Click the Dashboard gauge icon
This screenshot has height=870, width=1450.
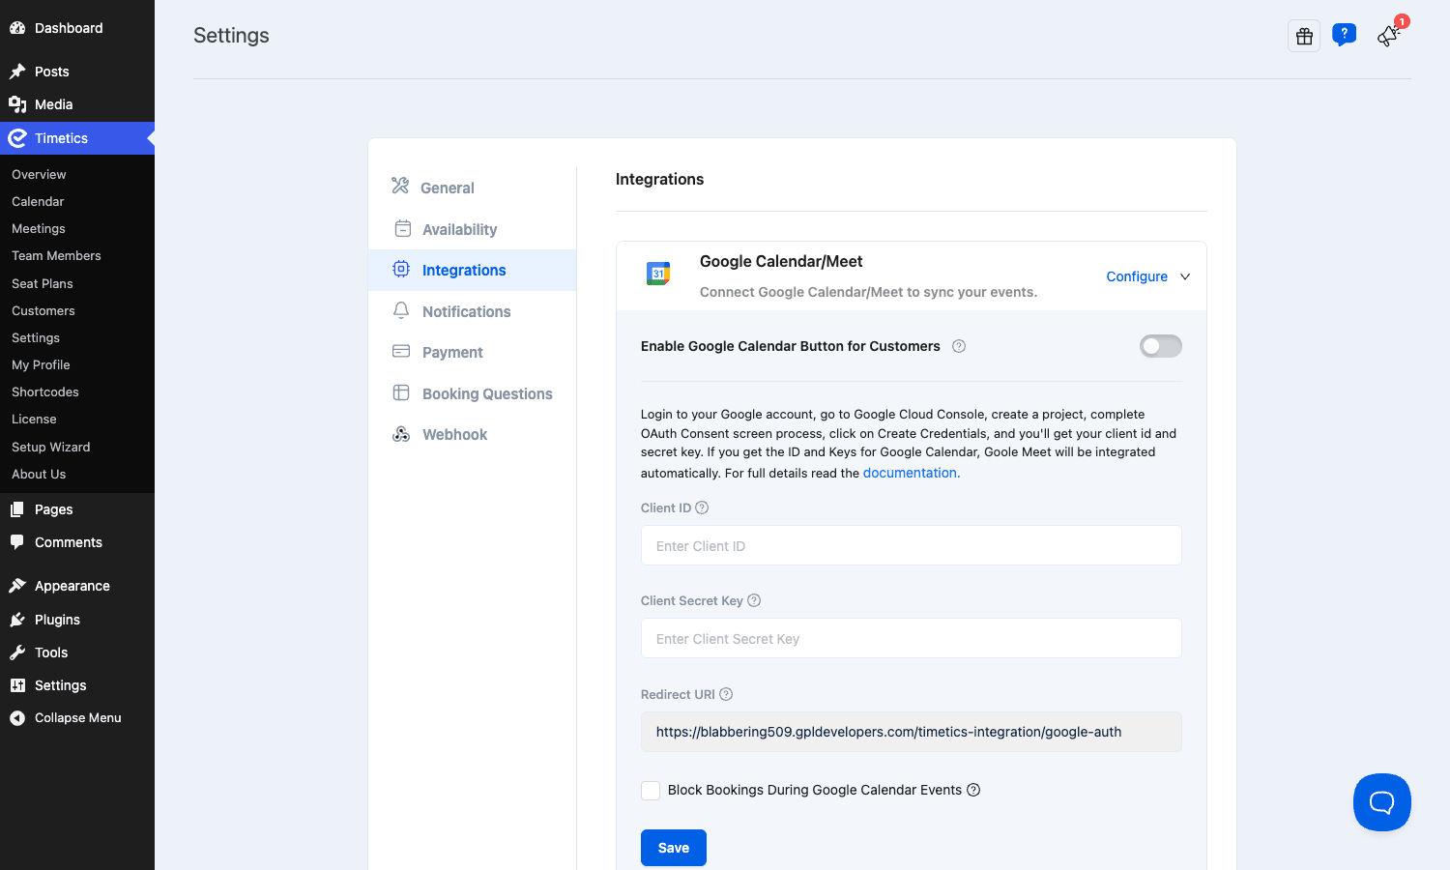tap(17, 28)
